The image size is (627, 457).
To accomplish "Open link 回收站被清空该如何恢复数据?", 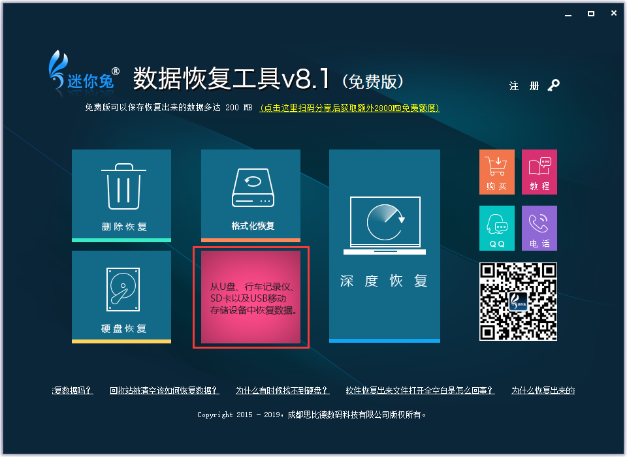I will [165, 390].
